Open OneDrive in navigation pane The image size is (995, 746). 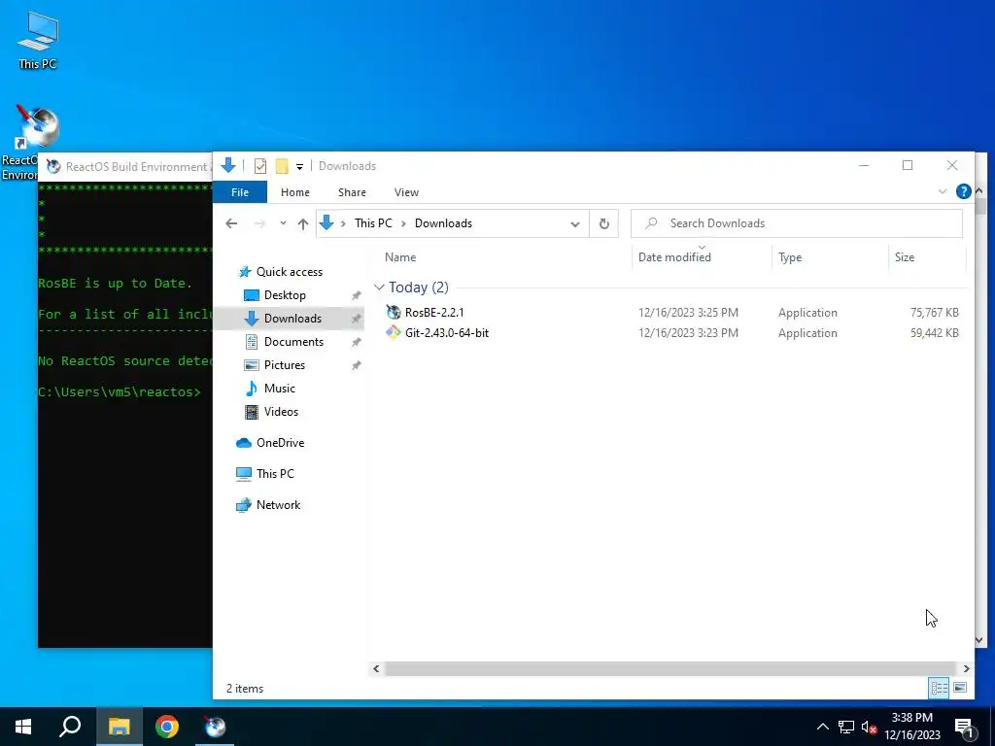click(x=280, y=443)
